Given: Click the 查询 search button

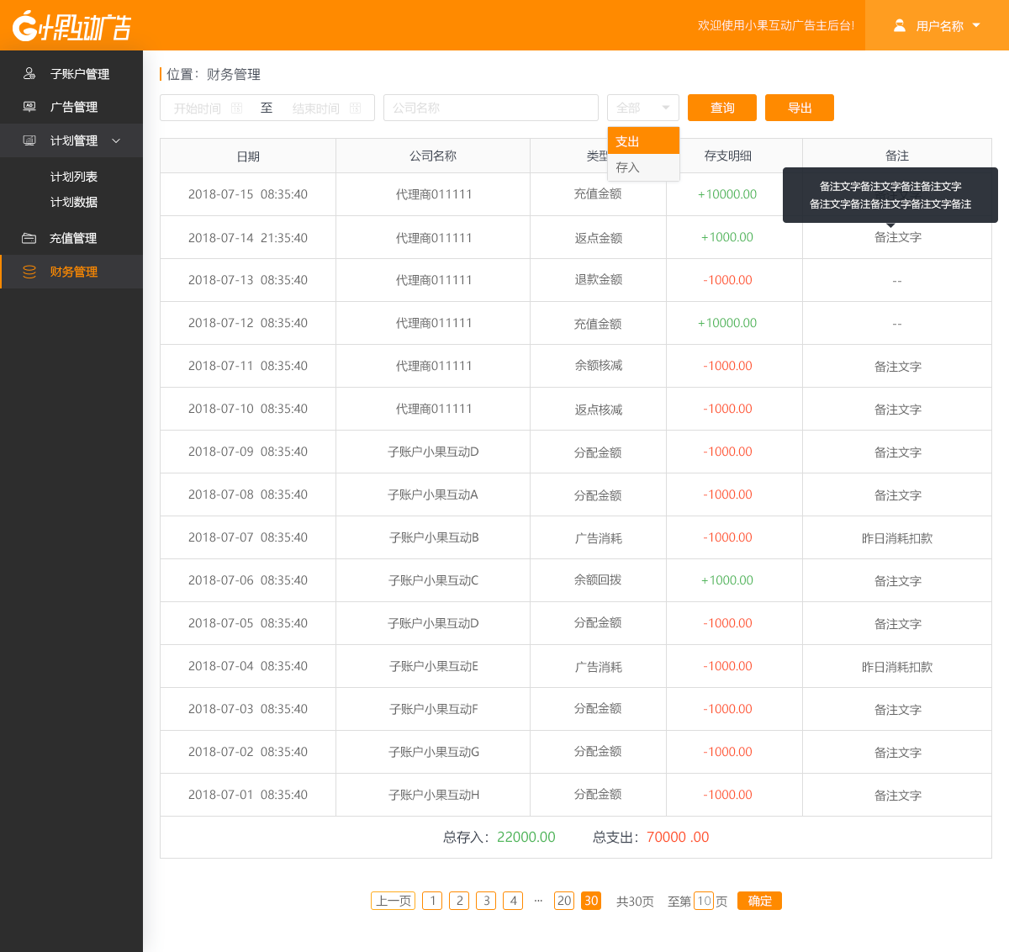Looking at the screenshot, I should click(722, 108).
